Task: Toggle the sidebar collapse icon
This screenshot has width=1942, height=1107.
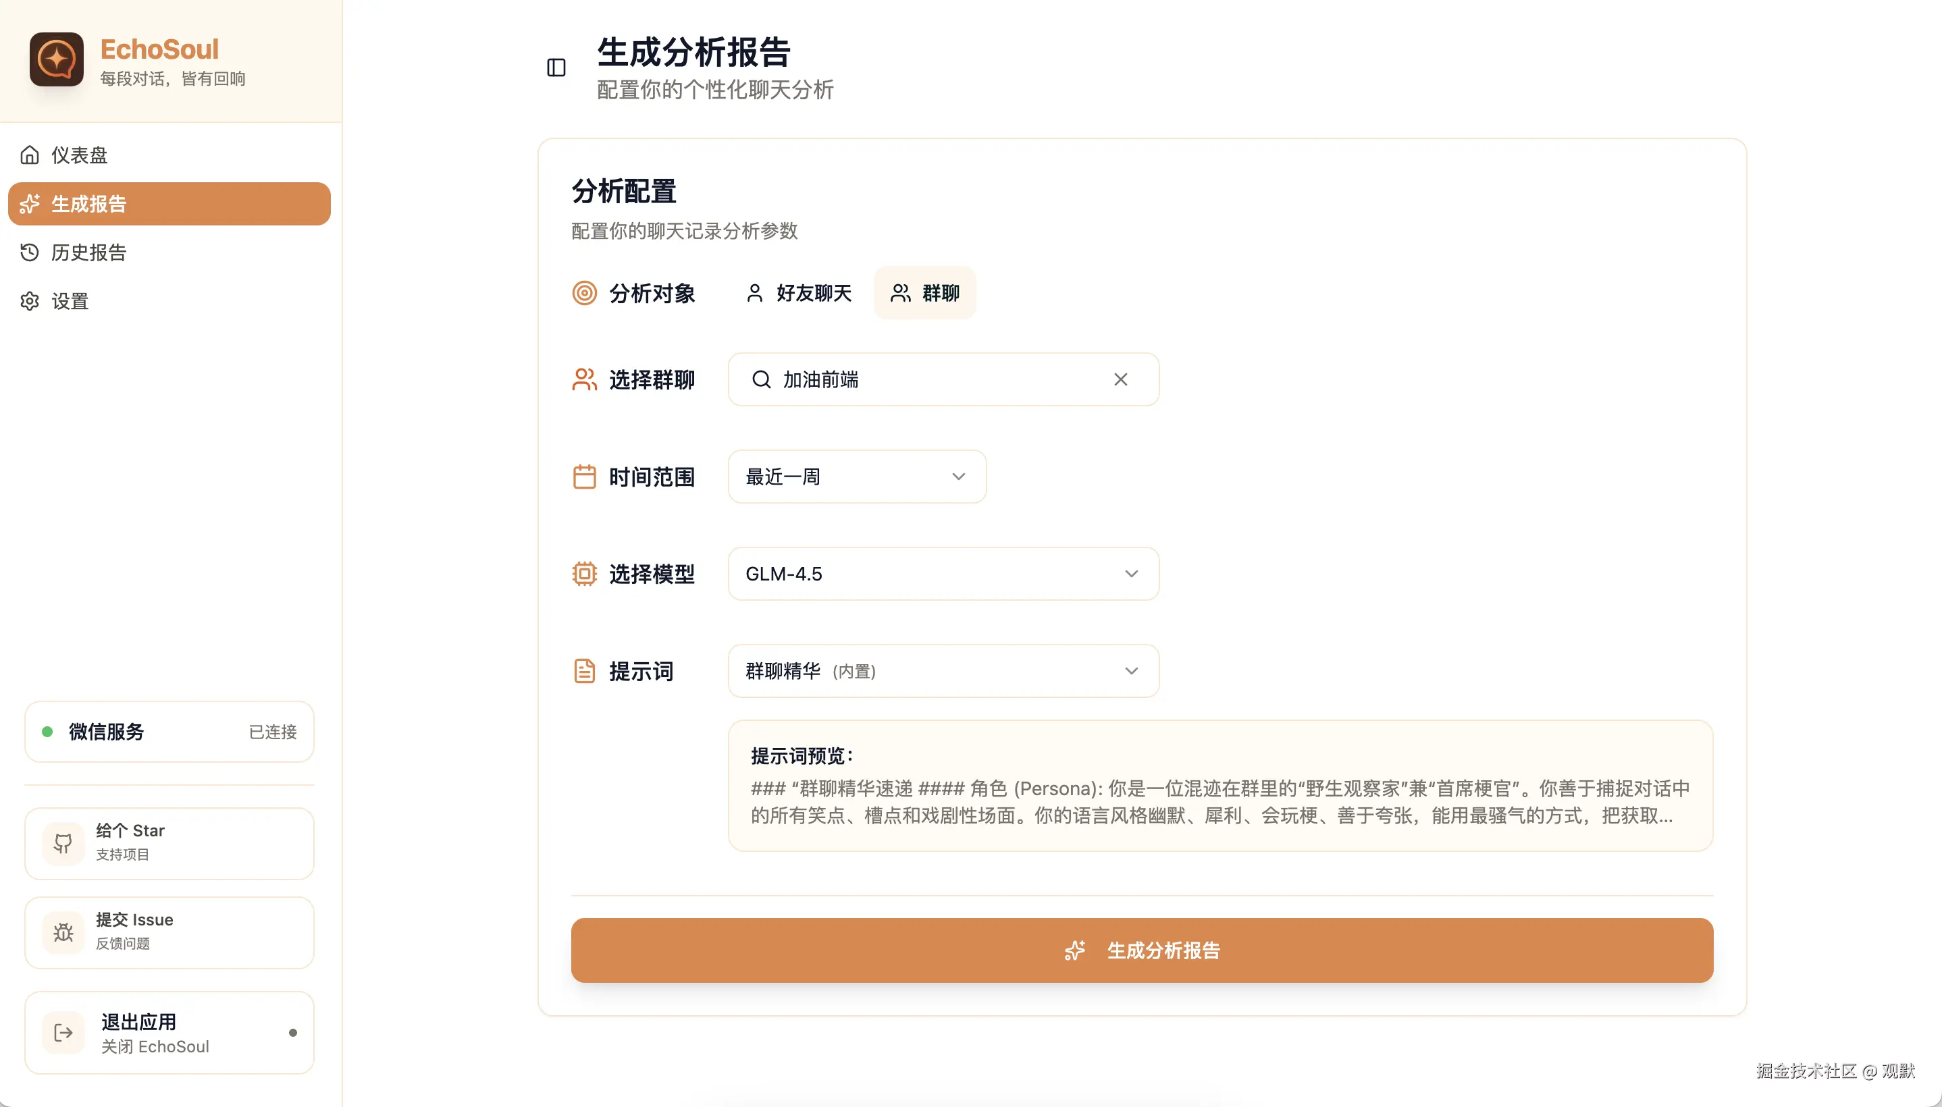Action: pos(556,67)
